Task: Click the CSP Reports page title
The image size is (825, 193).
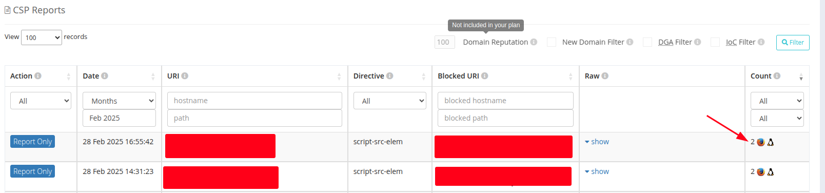Action: click(39, 10)
